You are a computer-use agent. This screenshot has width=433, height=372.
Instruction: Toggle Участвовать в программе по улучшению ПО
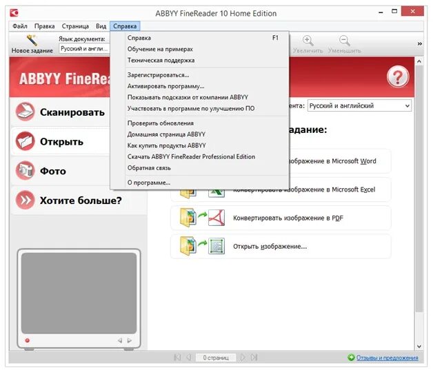click(200, 108)
